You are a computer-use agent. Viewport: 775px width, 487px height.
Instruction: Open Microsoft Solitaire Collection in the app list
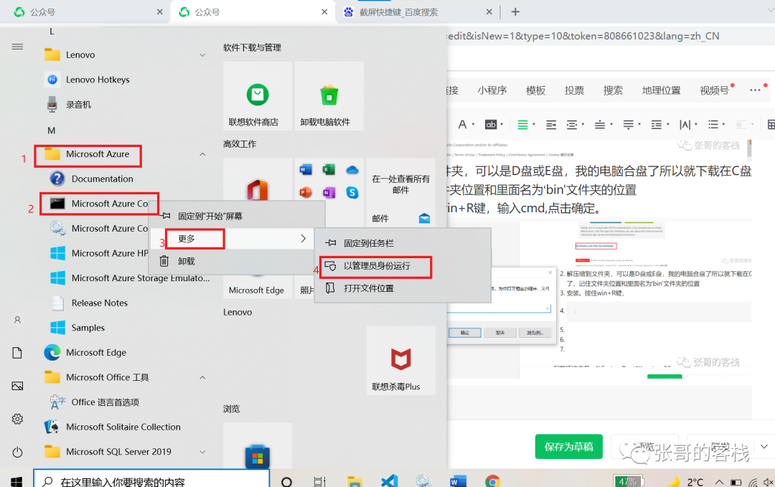click(113, 427)
